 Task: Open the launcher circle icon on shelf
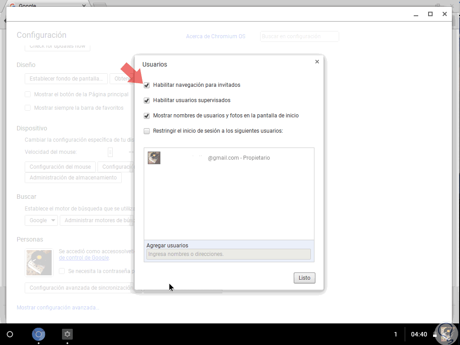click(10, 334)
